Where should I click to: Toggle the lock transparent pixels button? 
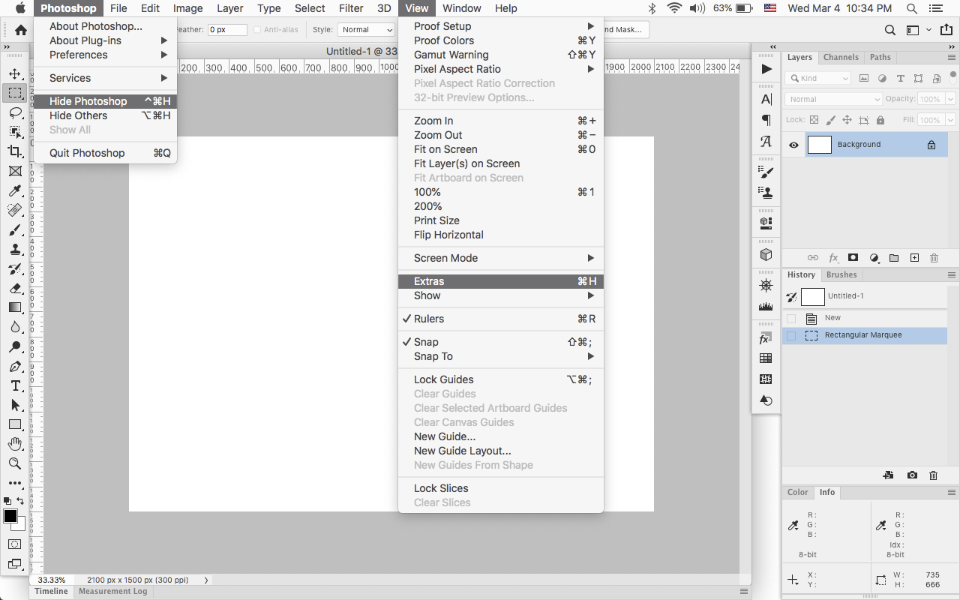pyautogui.click(x=814, y=120)
